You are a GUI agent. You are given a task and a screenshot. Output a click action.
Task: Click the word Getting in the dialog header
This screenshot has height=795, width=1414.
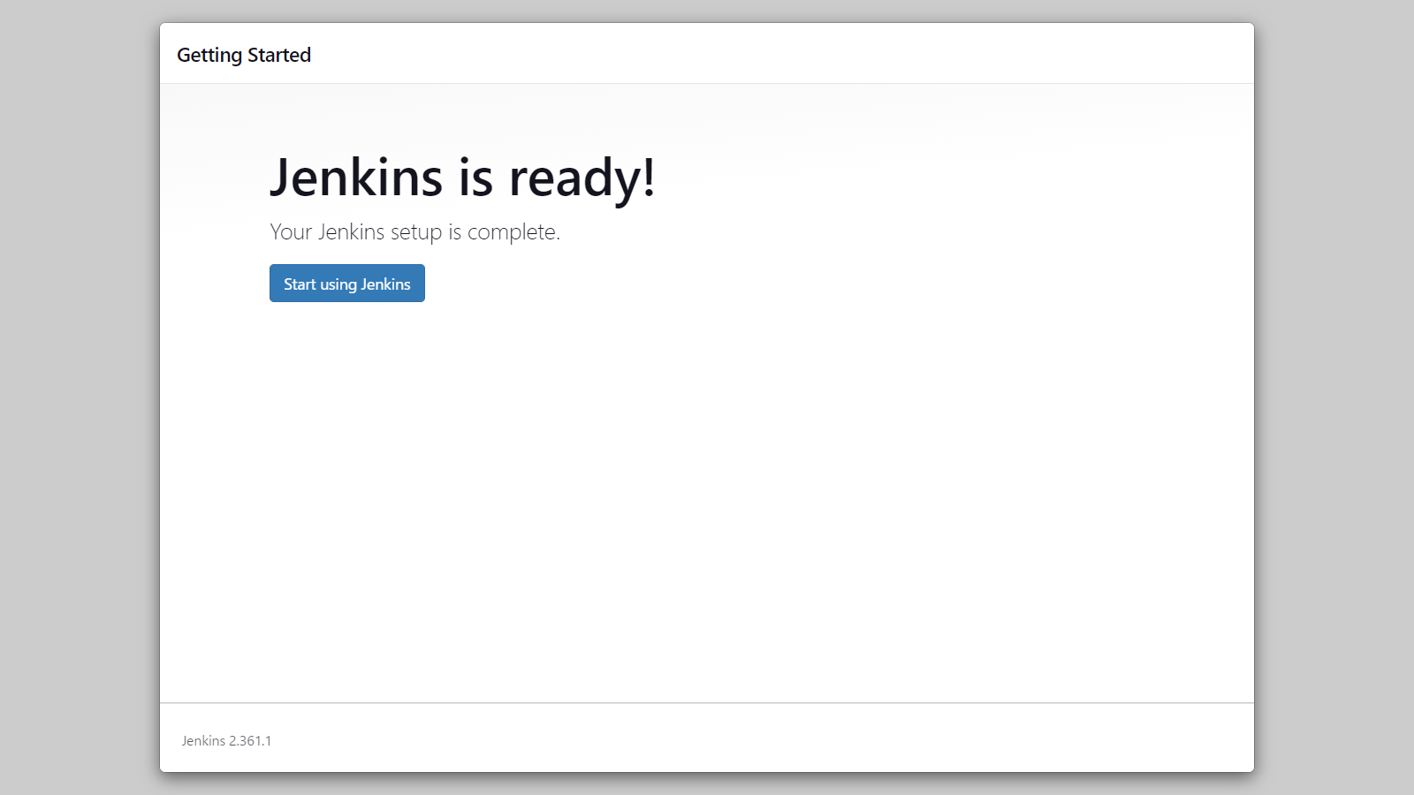(209, 56)
